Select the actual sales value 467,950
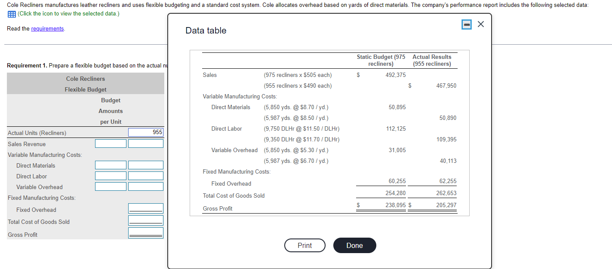Image resolution: width=612 pixels, height=269 pixels. click(x=446, y=86)
